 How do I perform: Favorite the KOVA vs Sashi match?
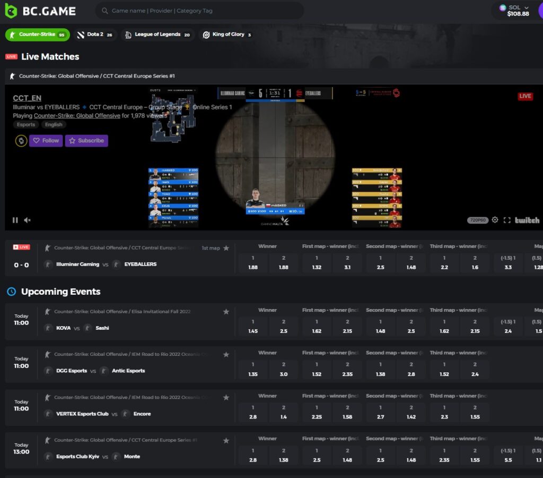tap(226, 312)
